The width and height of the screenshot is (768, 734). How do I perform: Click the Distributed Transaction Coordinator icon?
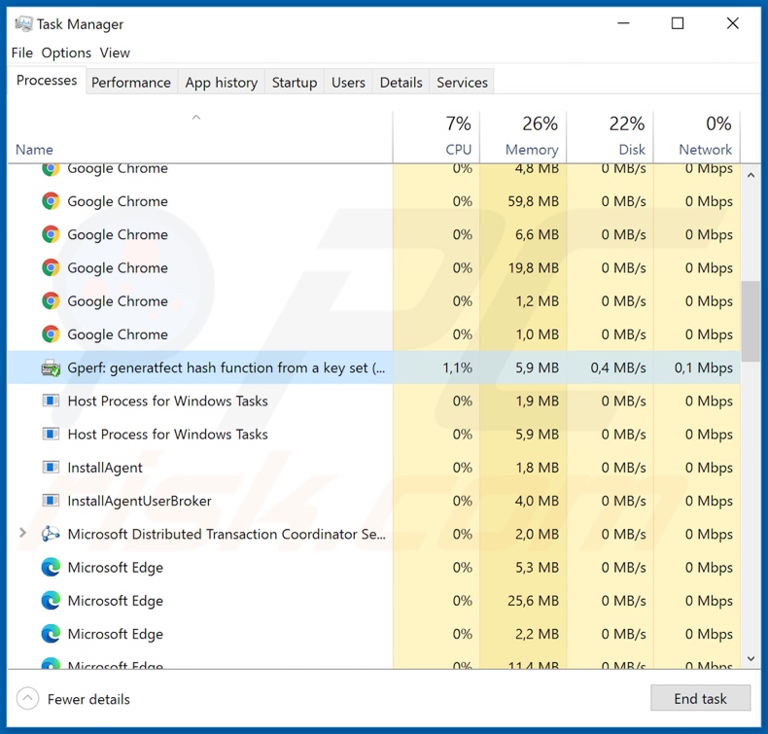pos(51,534)
